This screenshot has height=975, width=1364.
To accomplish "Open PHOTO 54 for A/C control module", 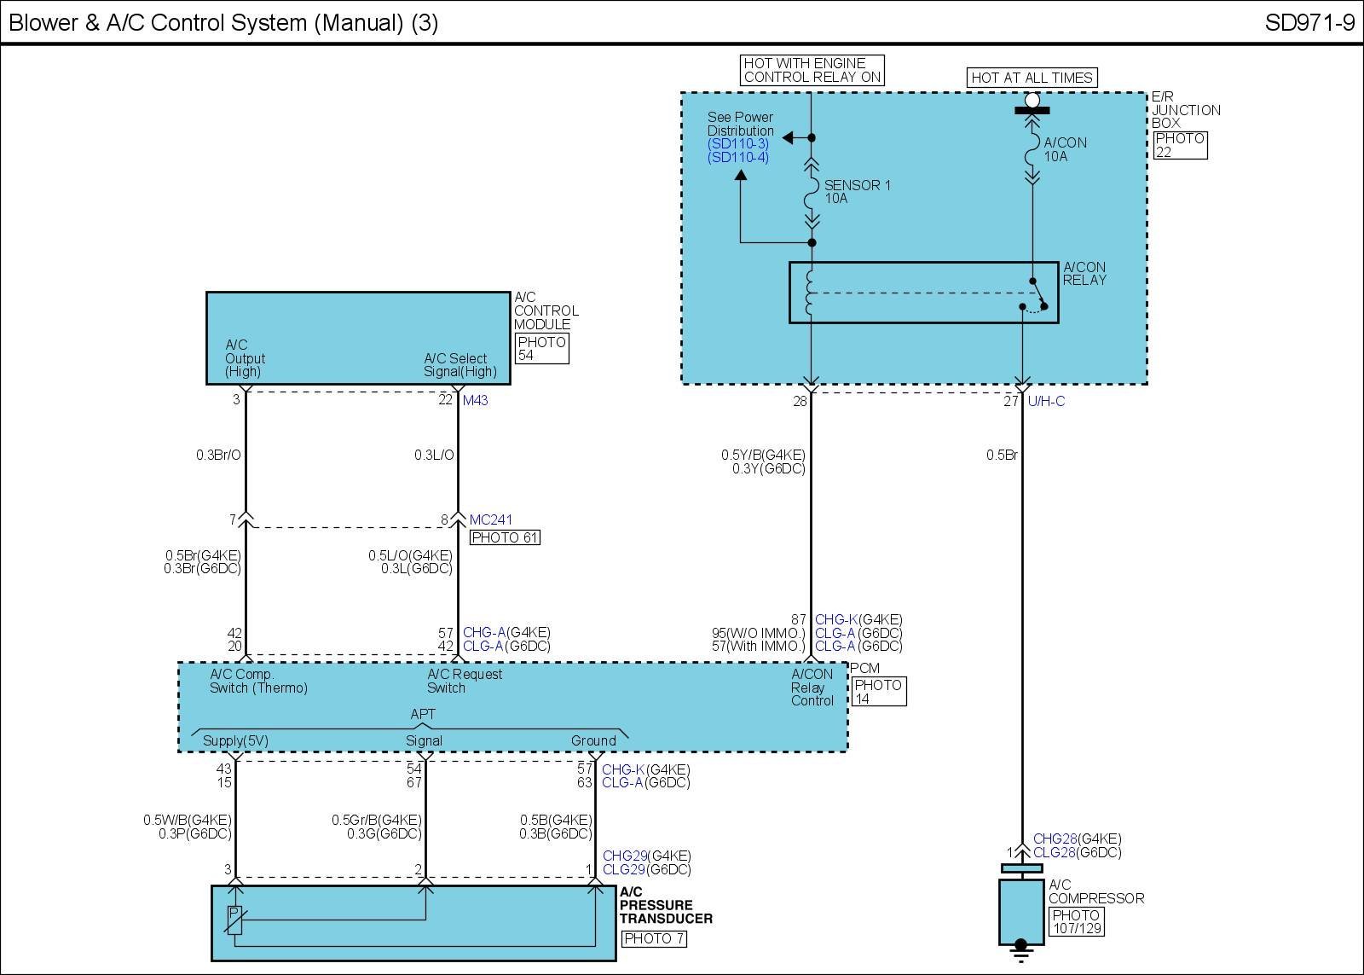I will click(x=541, y=348).
